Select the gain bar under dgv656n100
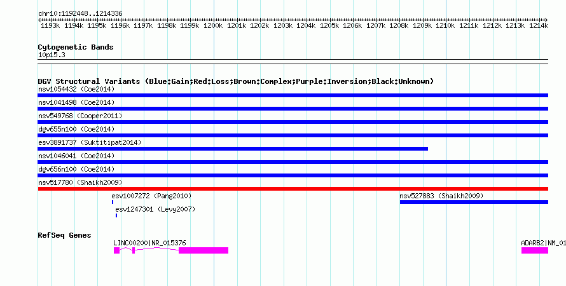Viewport: 566px width, 286px height. click(x=293, y=175)
